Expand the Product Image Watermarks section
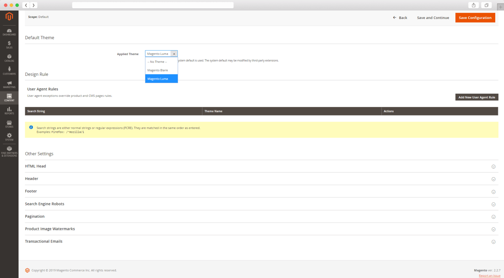The image size is (504, 278). 261,229
